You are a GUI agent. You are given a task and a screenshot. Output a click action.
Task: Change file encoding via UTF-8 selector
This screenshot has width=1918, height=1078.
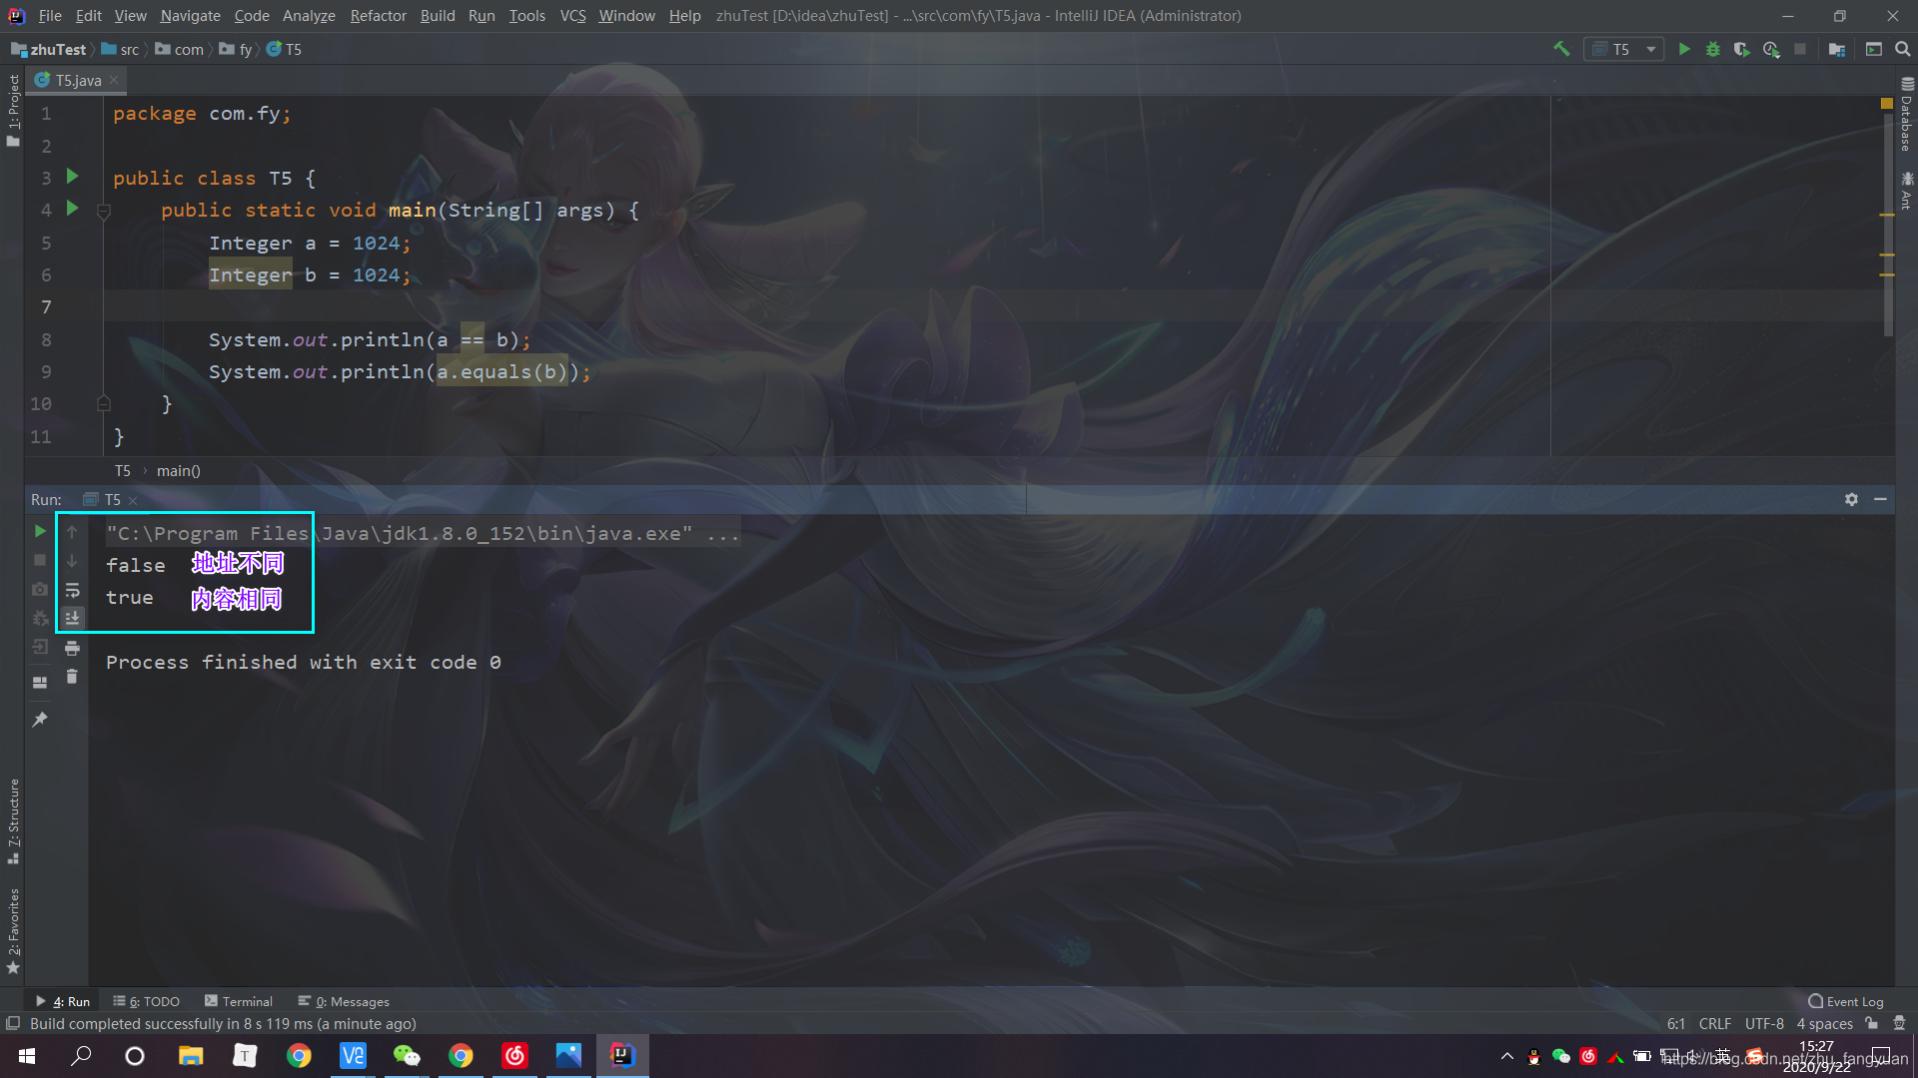click(1764, 1024)
